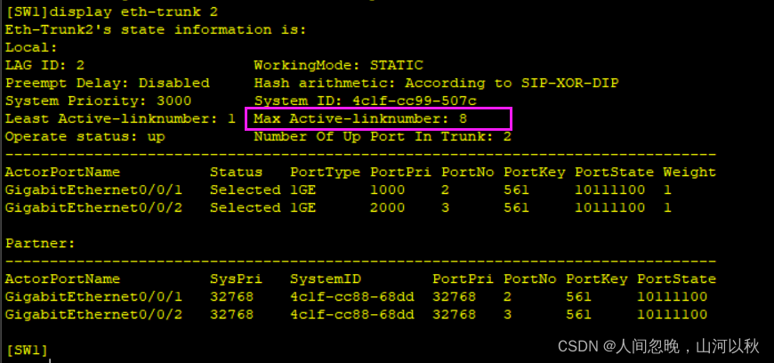Screen dimensions: 774x363
Task: Click the System Priority: 3000 entry
Action: point(98,101)
